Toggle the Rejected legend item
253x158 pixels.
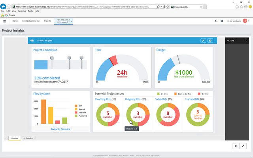81,113
